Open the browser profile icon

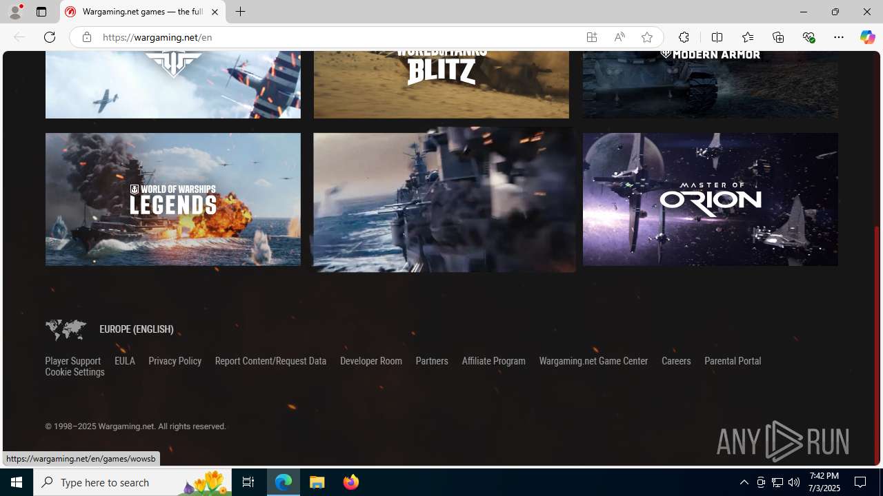[x=15, y=12]
